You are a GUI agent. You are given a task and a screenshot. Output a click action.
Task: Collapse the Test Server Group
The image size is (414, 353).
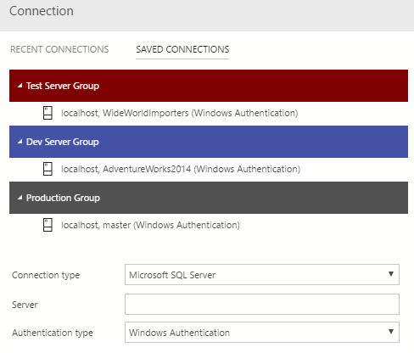coord(20,86)
